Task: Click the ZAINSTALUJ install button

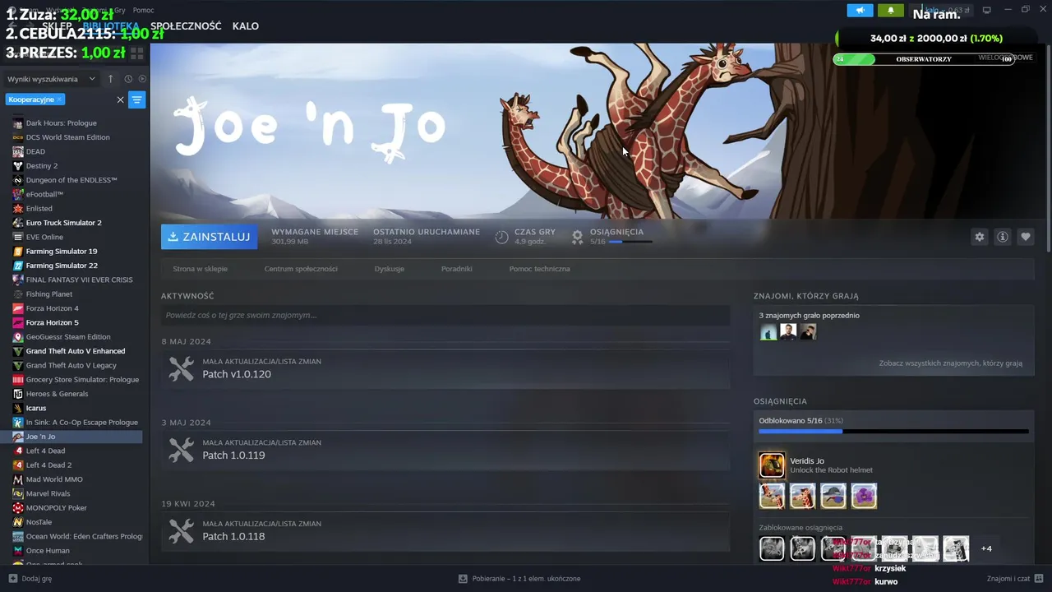Action: 209,237
